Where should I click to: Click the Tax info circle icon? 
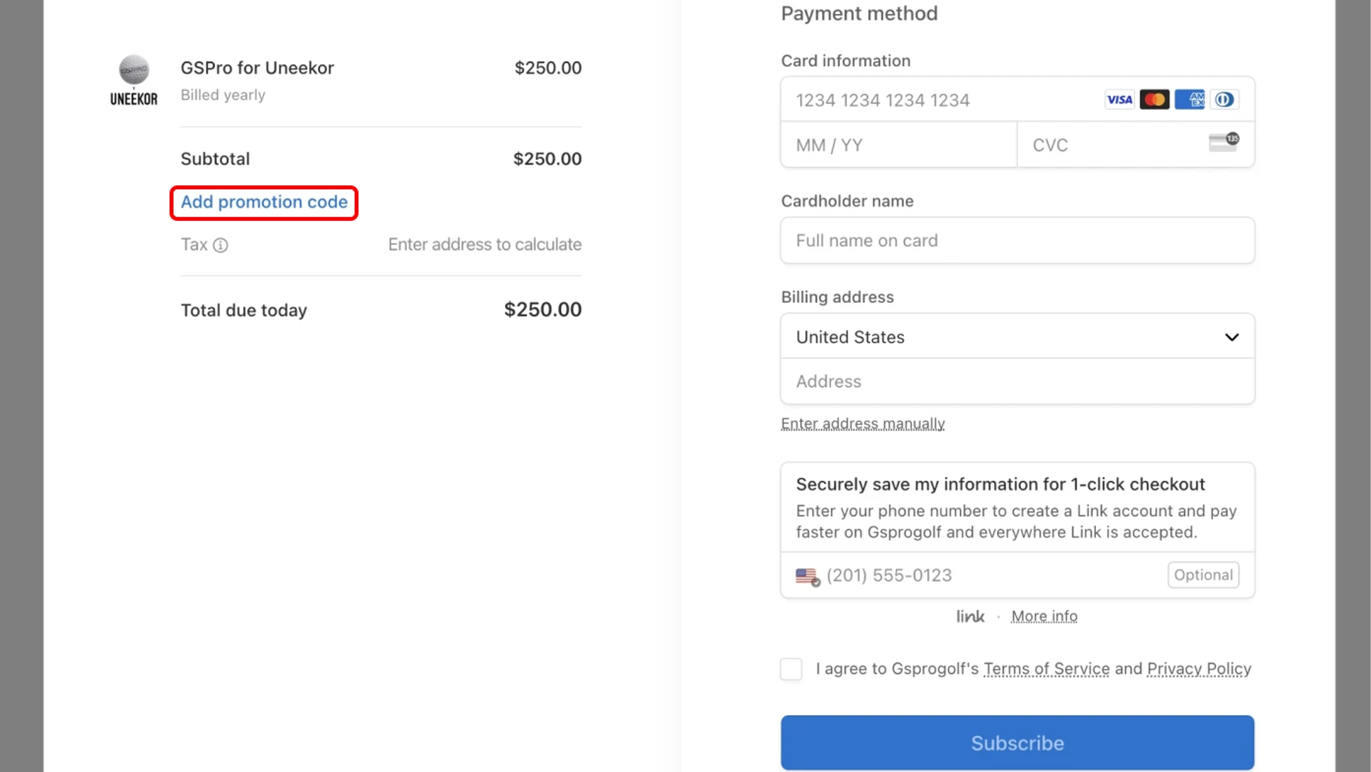tap(220, 245)
